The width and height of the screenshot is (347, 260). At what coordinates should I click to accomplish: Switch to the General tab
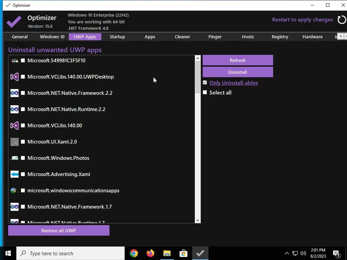20,37
